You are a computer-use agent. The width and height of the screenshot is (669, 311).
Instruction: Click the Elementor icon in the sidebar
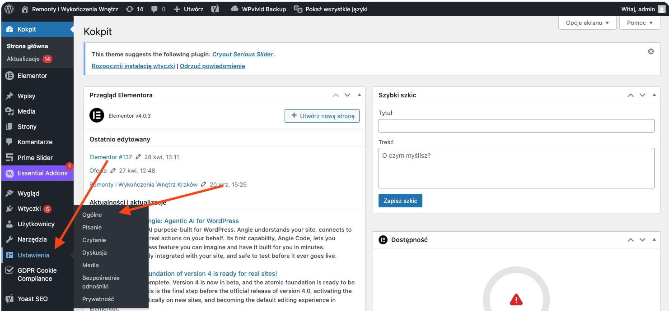click(9, 76)
